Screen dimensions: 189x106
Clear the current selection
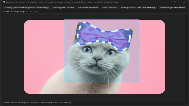(x=109, y=8)
